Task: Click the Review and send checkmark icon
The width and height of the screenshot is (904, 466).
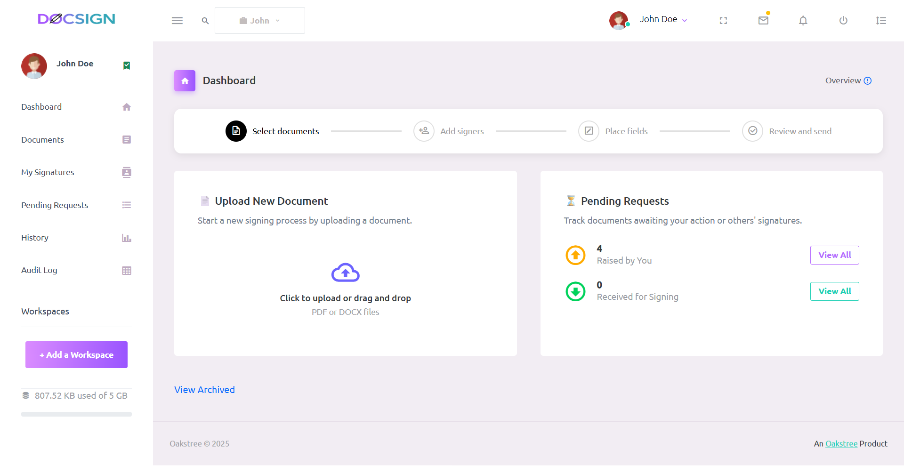Action: click(x=752, y=131)
